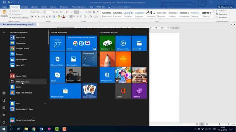This screenshot has width=236, height=132.
Task: Open Проводник in Start menu list
Action: 28,43
